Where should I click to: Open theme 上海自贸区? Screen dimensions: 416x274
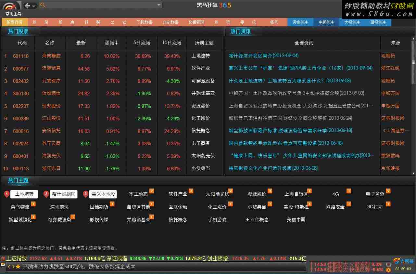pos(296,194)
